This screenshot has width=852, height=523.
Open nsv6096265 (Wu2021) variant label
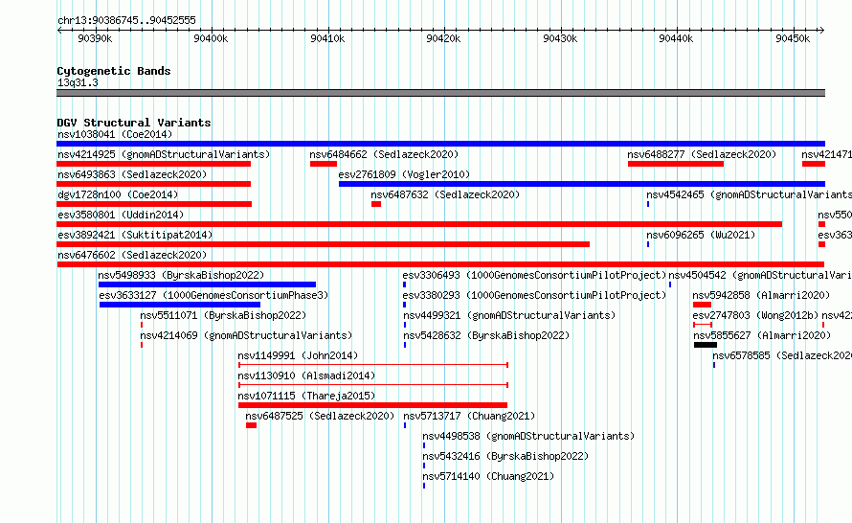701,235
